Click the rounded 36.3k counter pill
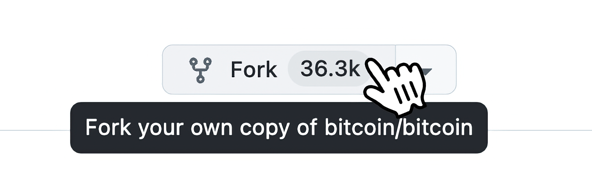The height and width of the screenshot is (192, 592). point(329,69)
